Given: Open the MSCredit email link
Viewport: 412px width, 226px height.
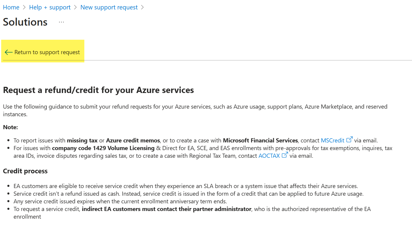Looking at the screenshot, I should tap(332, 140).
